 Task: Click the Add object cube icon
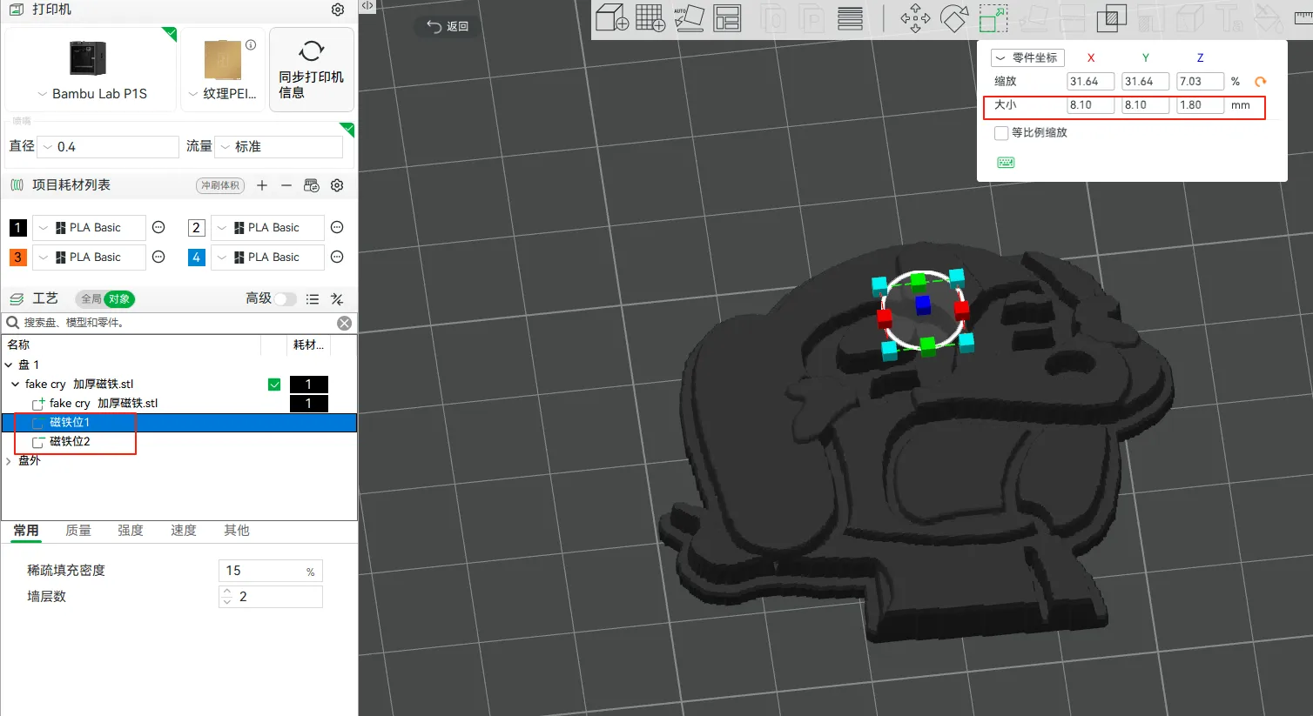(612, 17)
